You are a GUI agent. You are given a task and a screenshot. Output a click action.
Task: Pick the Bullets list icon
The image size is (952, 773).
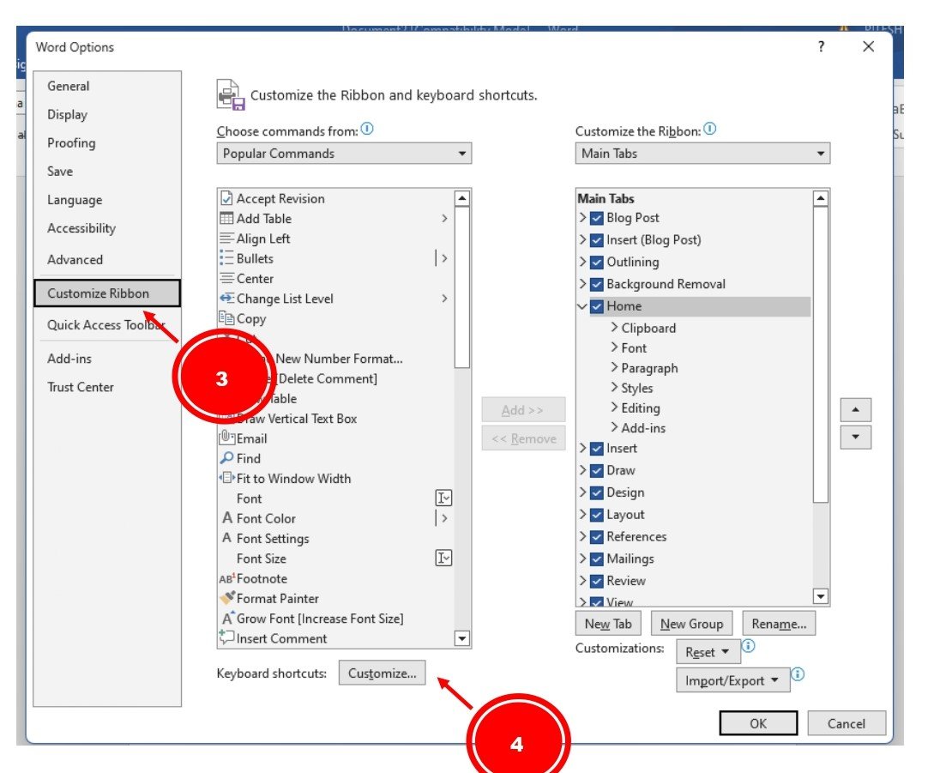pyautogui.click(x=226, y=259)
